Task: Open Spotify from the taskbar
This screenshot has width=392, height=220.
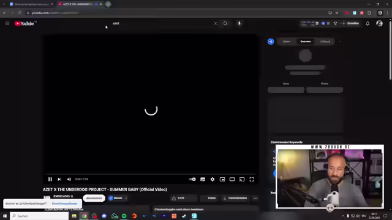Action: pos(124,216)
